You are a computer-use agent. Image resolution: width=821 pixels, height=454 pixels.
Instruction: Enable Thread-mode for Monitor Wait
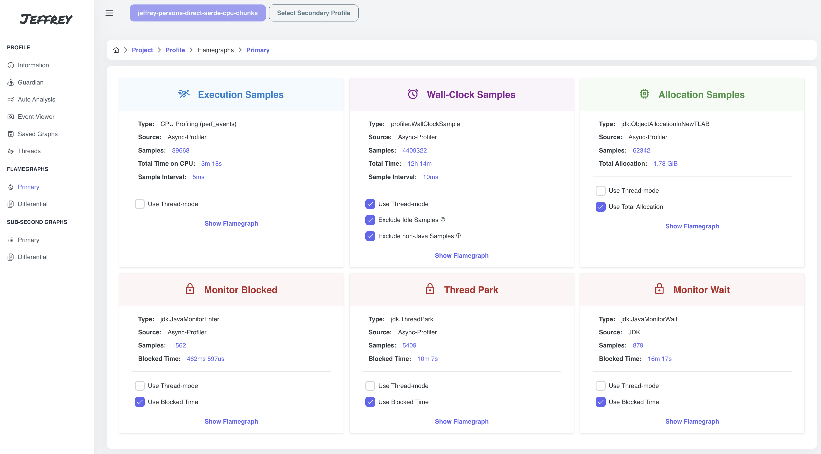coord(600,386)
